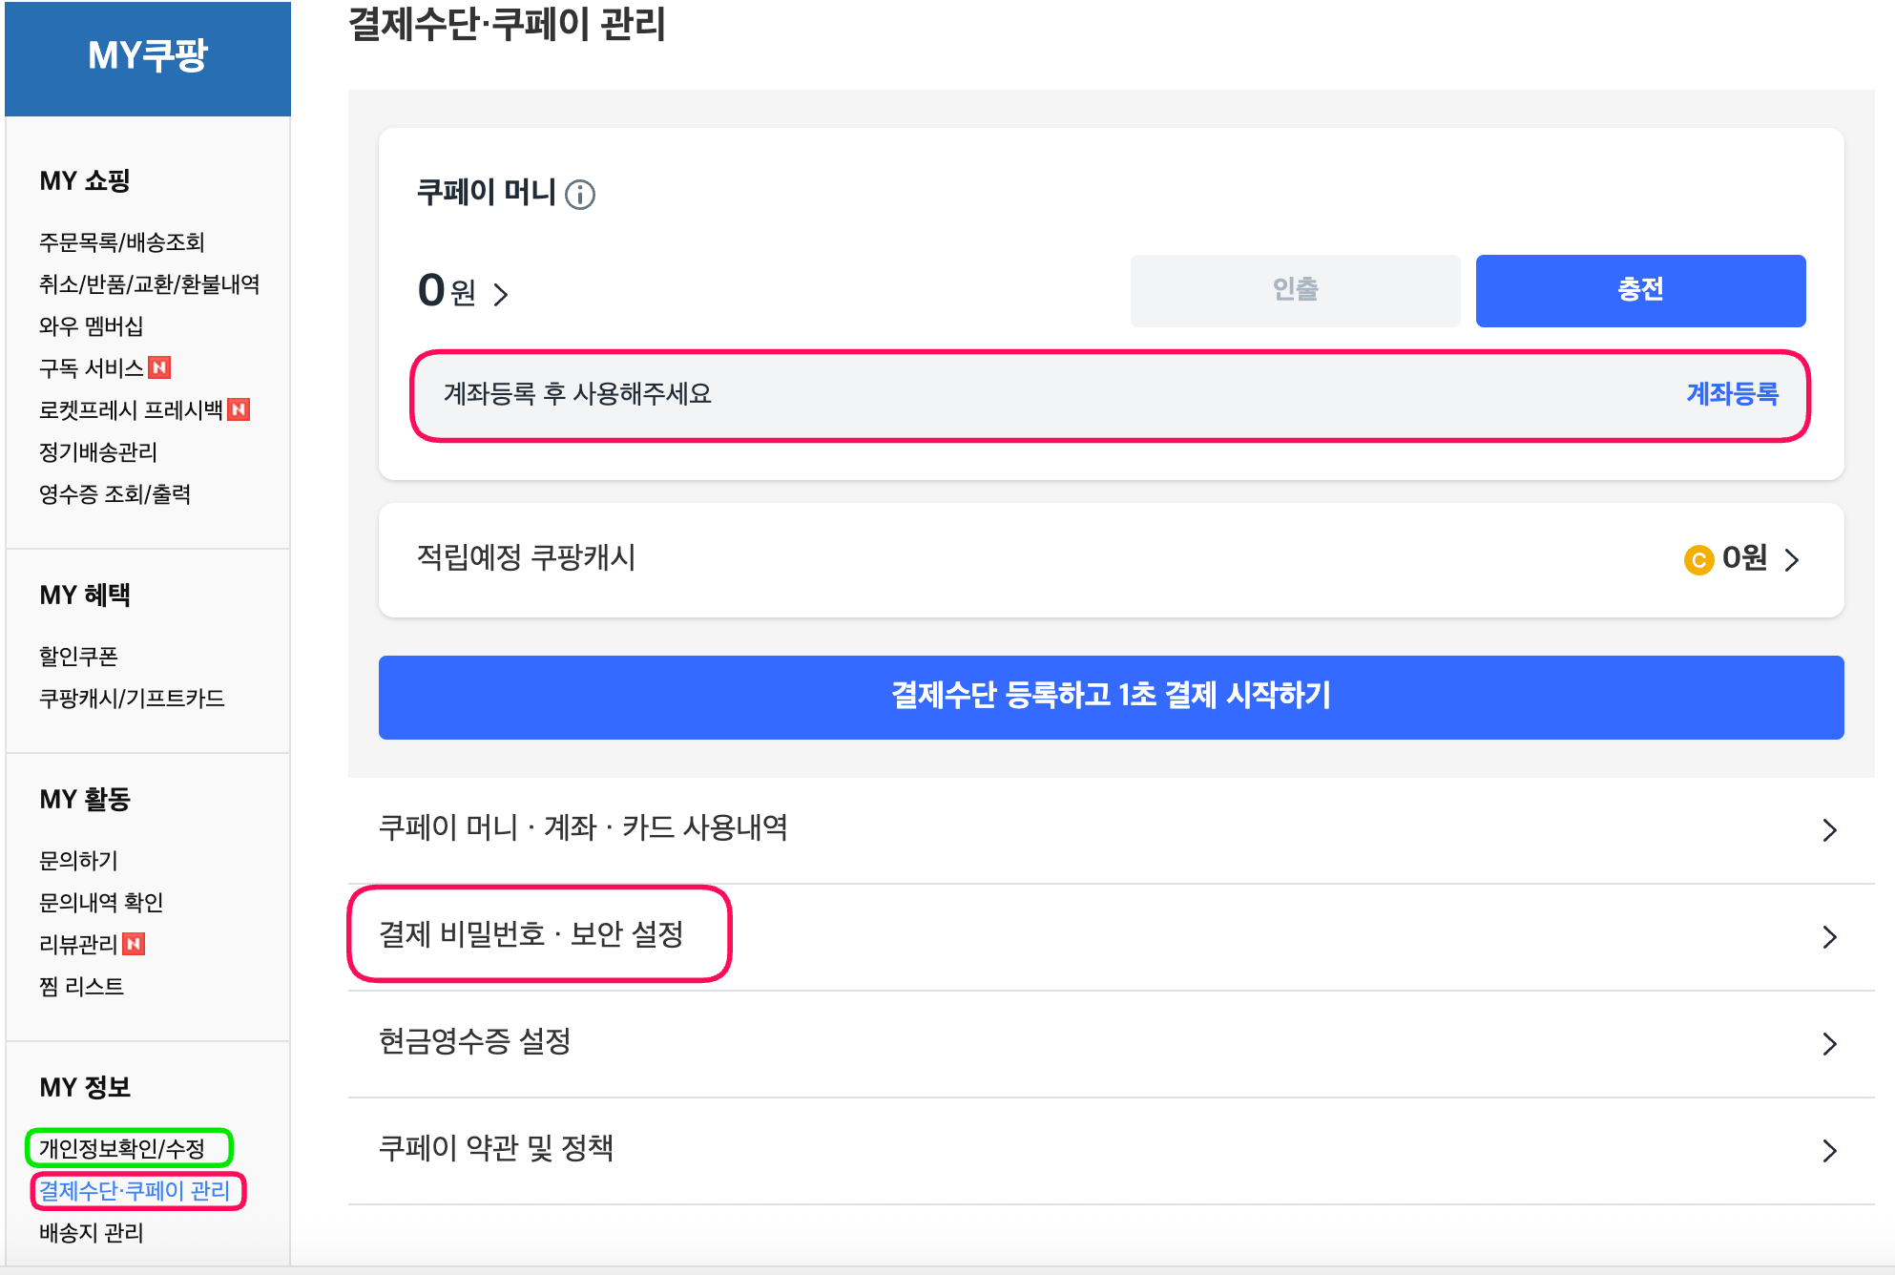Click the 계좌등록 link
The height and width of the screenshot is (1275, 1895).
(1732, 394)
